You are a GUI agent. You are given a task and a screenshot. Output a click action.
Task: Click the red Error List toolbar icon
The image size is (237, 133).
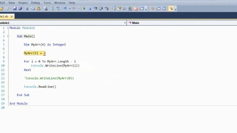tap(136, 8)
